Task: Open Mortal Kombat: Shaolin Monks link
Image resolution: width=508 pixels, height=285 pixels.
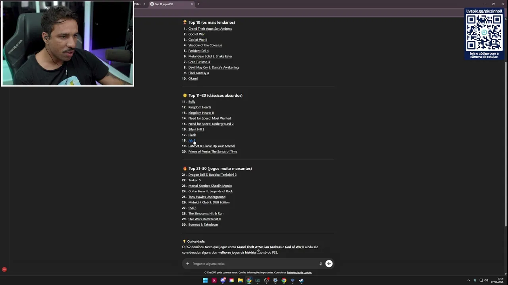Action: pos(210,186)
